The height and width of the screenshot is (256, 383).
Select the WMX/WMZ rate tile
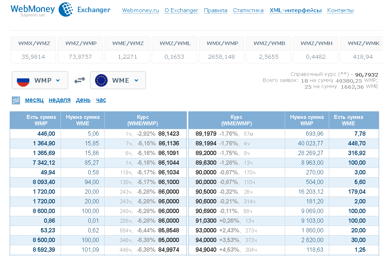coord(33,50)
